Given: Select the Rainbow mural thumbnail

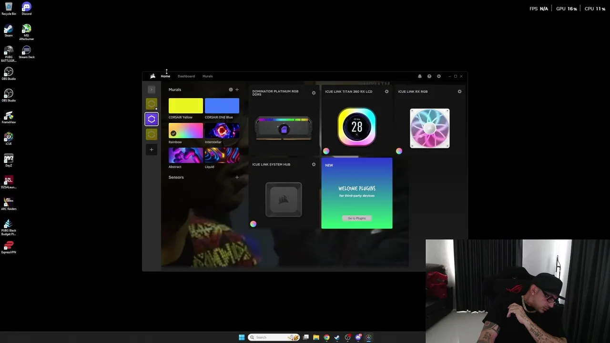Looking at the screenshot, I should [185, 131].
